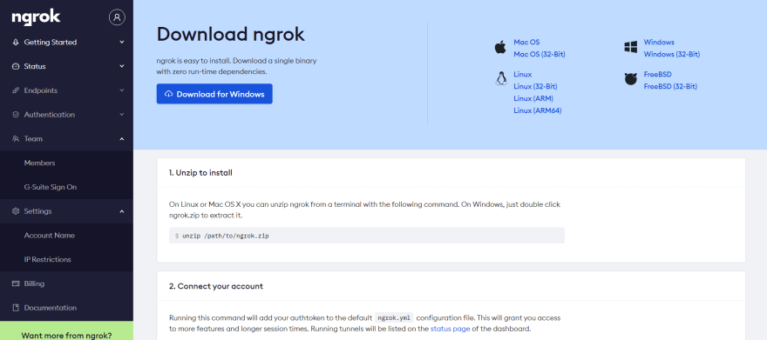Click the unzip /path/to/ngrok.zip command box

point(367,236)
